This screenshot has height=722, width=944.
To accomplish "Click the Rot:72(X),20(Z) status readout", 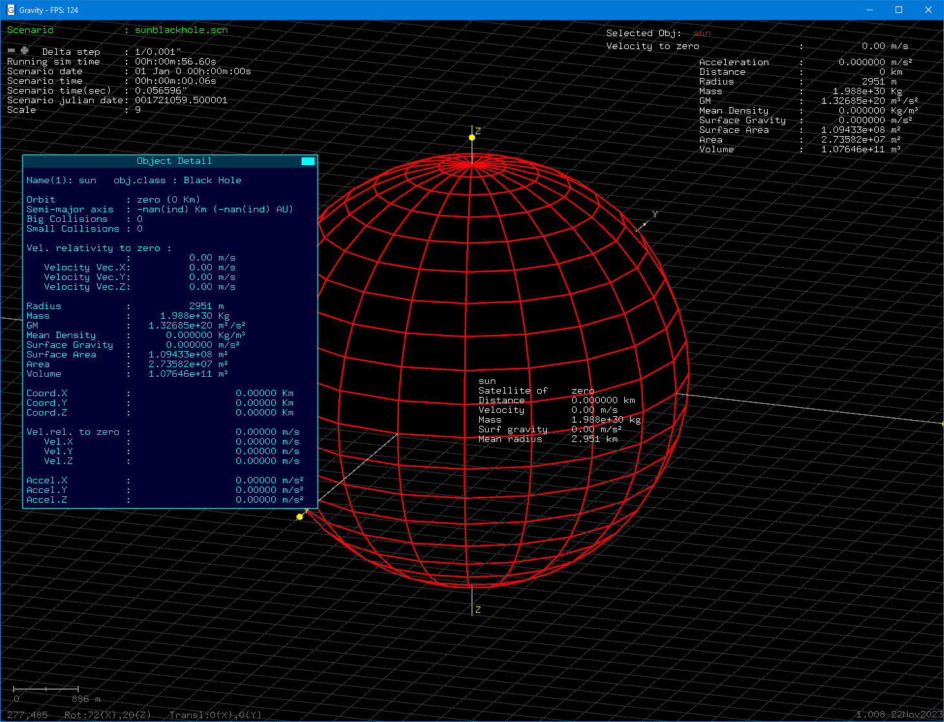I will (108, 715).
